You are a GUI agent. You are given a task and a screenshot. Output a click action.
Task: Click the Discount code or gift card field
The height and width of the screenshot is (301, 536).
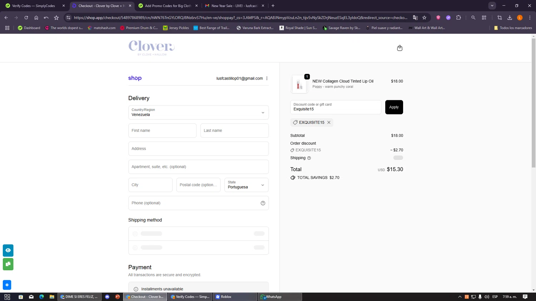[x=336, y=107]
